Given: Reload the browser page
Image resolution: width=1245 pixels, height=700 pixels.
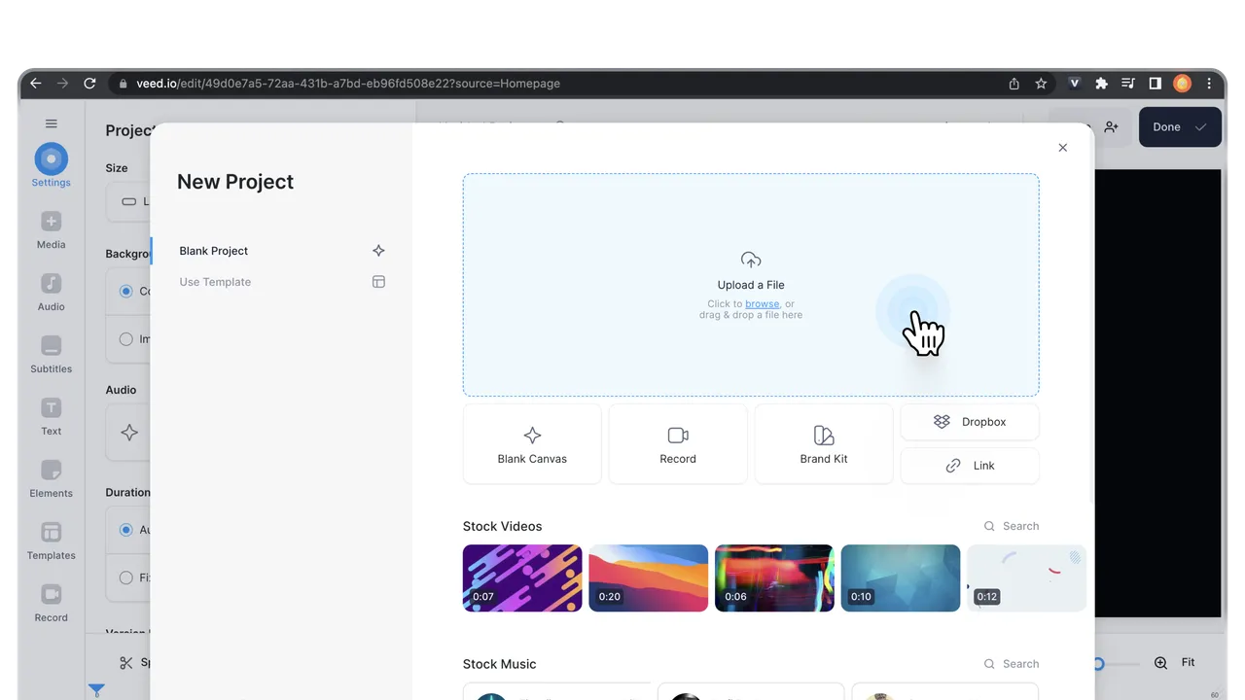Looking at the screenshot, I should [89, 84].
